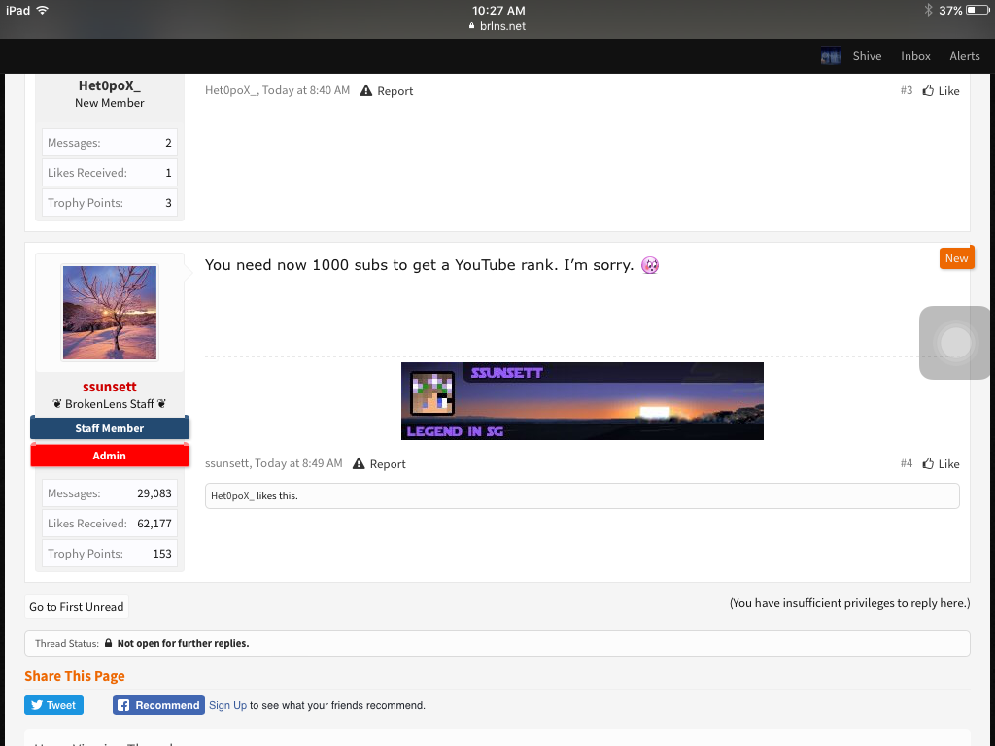995x746 pixels.
Task: Open ssunsett Messages count 29,083
Action: tap(154, 493)
